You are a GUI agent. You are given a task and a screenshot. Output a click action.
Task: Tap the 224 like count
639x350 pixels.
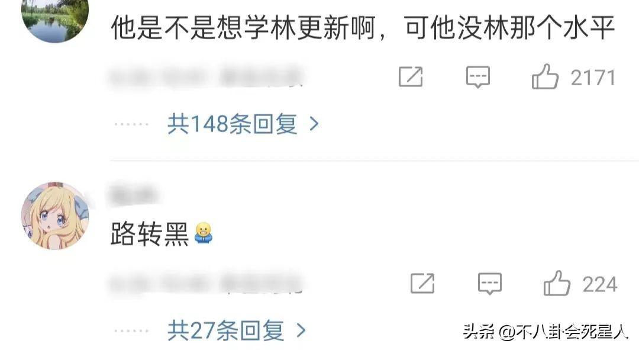coord(599,284)
